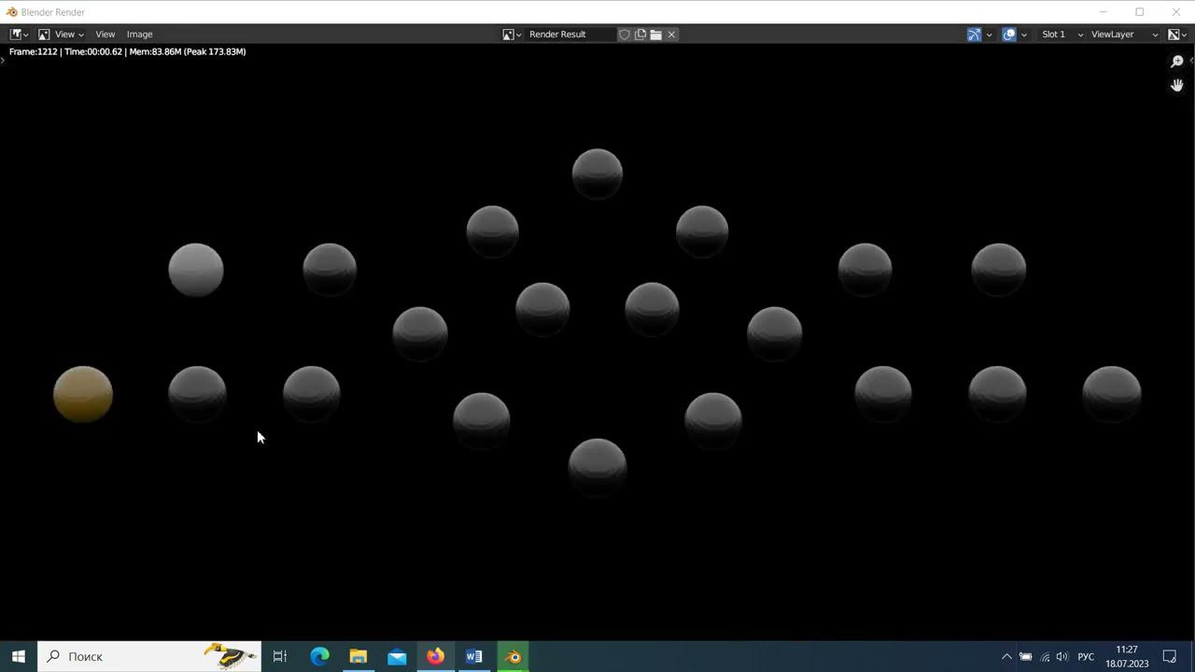Expand the right sidebar region arrow
The height and width of the screenshot is (672, 1195).
(x=1191, y=61)
